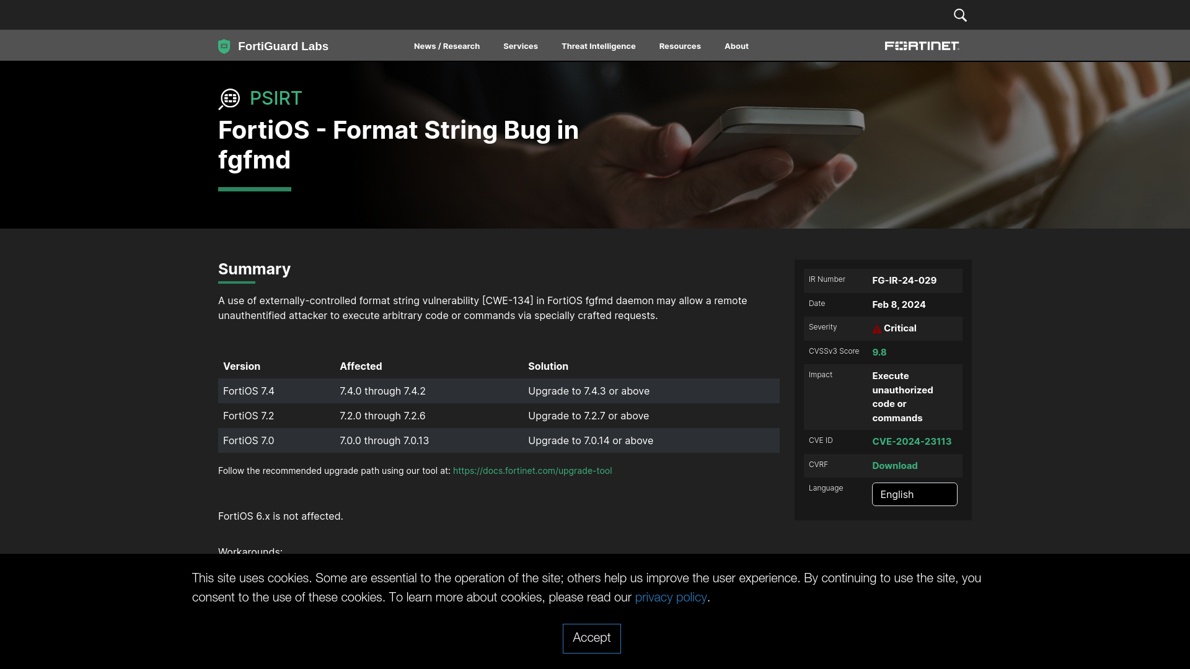
Task: Open the CVE-2024-23113 link
Action: [x=912, y=442]
